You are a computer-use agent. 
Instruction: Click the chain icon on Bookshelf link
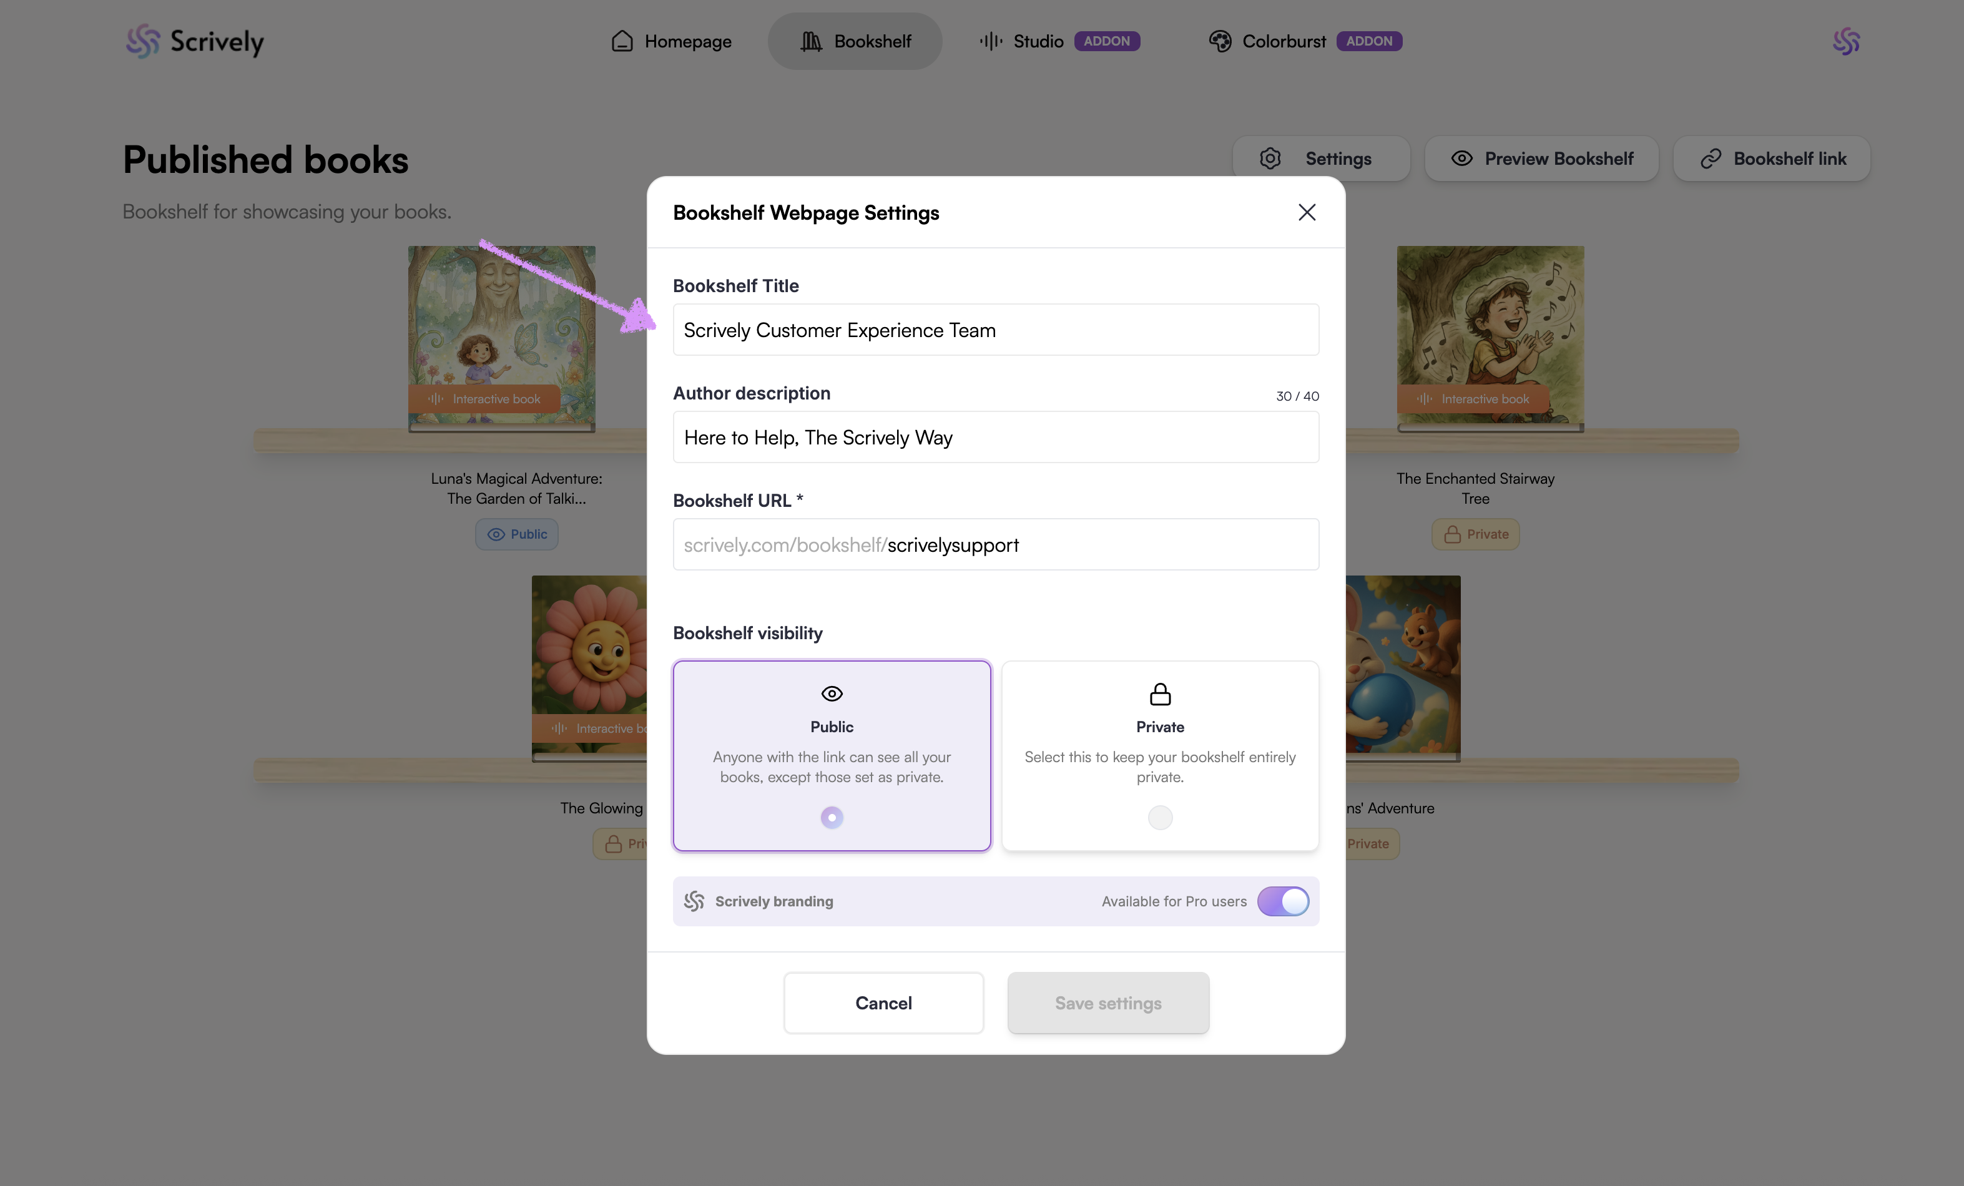click(1711, 159)
